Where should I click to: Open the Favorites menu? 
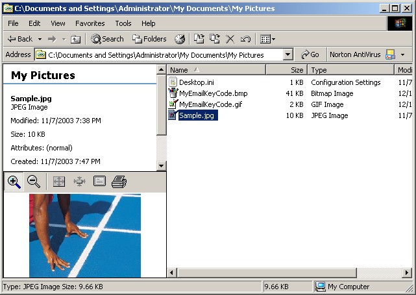click(x=90, y=23)
